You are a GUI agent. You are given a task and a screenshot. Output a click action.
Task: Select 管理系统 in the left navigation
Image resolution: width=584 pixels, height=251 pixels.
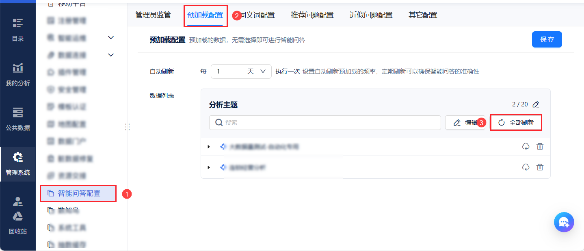pyautogui.click(x=18, y=164)
